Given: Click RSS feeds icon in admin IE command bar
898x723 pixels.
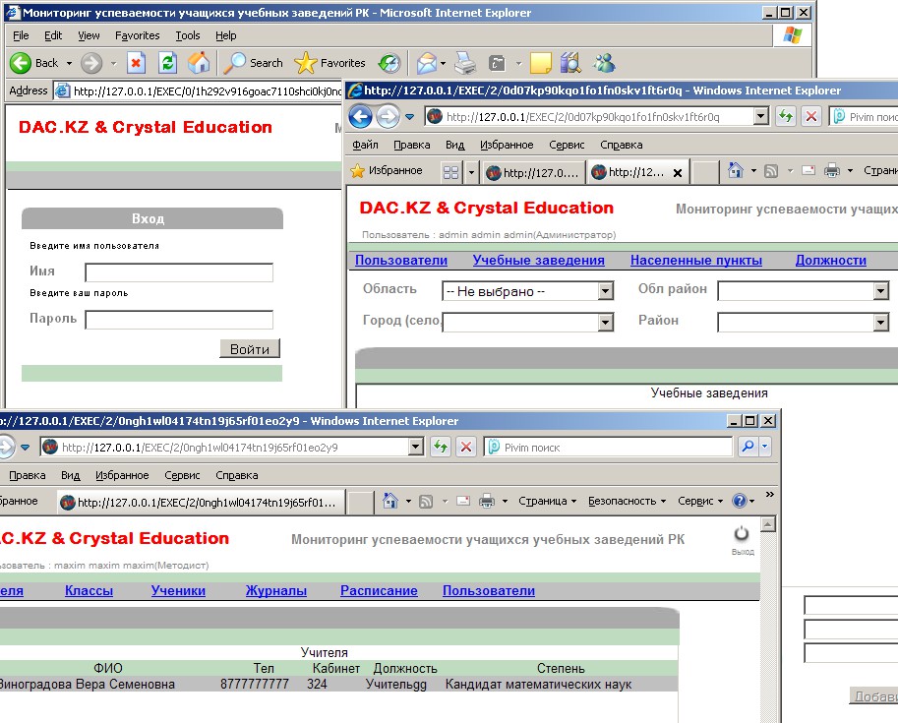Looking at the screenshot, I should pyautogui.click(x=771, y=171).
